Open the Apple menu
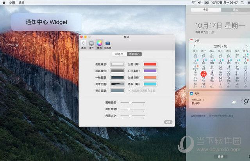The height and width of the screenshot is (161, 250). click(4, 3)
